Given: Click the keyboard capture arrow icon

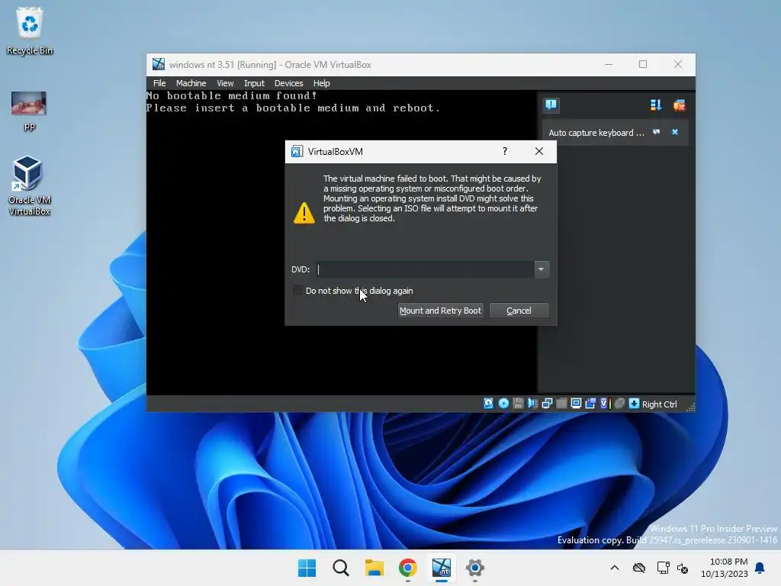Looking at the screenshot, I should (634, 404).
